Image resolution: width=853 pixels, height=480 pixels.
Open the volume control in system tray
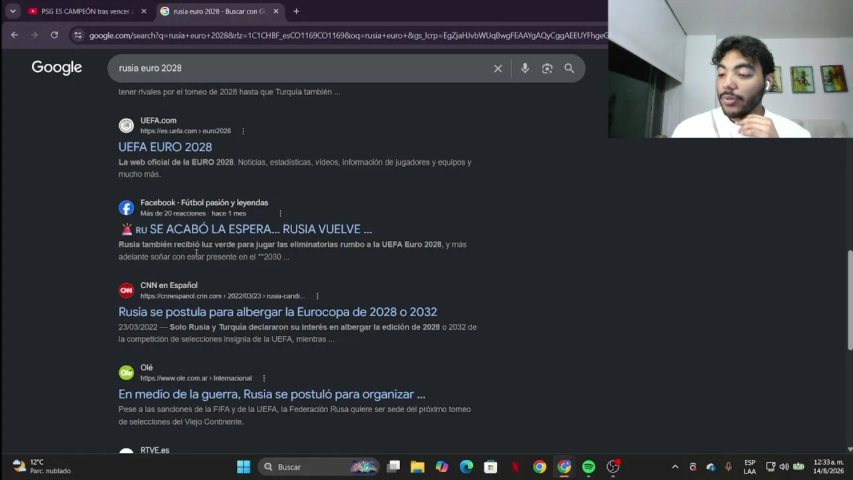tap(784, 467)
